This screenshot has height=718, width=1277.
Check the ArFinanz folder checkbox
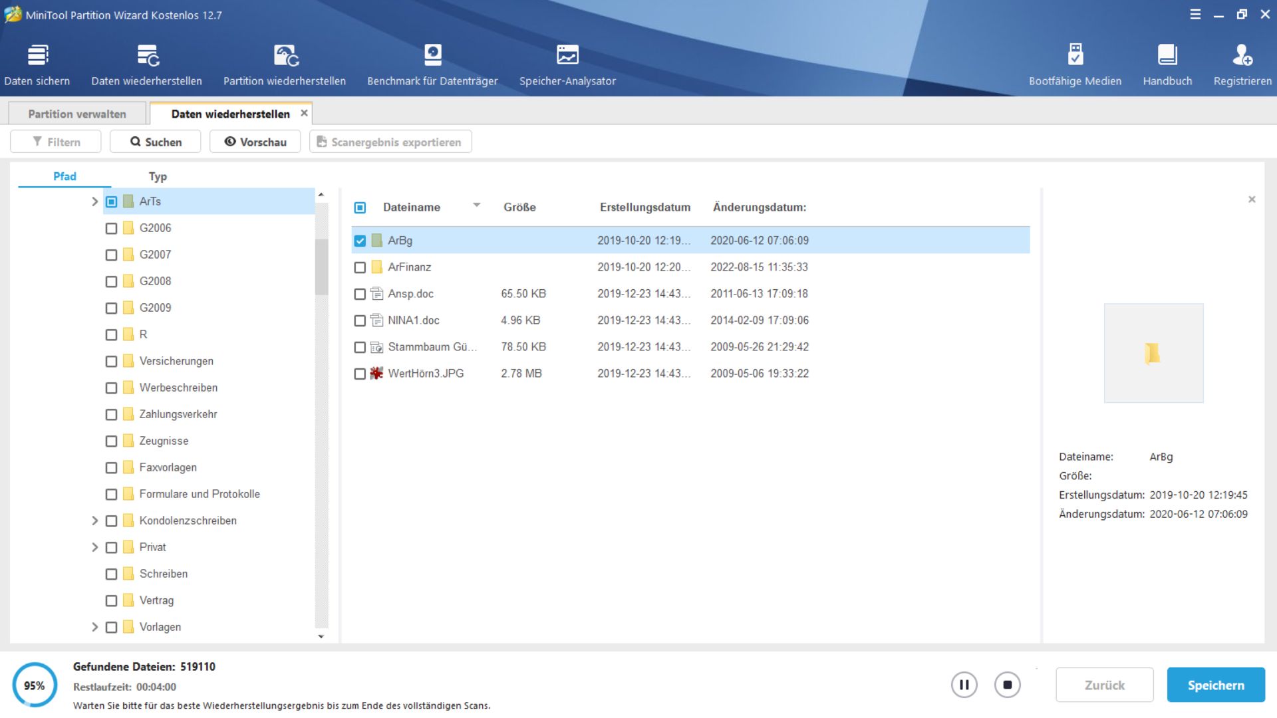360,267
